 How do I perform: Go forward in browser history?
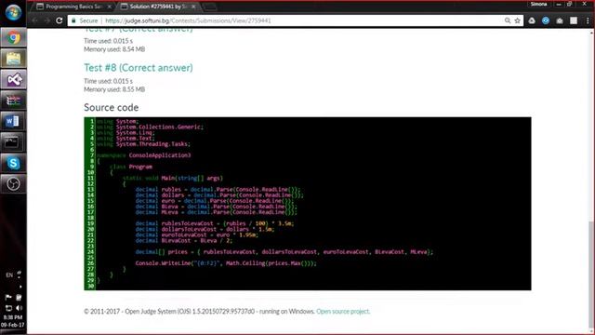(x=46, y=20)
